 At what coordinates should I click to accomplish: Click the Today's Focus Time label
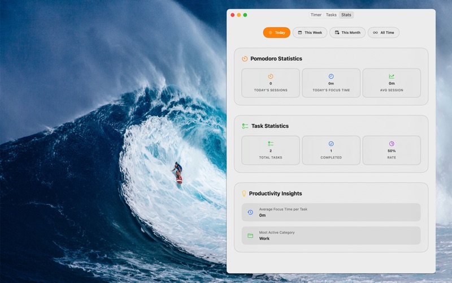[x=331, y=90]
